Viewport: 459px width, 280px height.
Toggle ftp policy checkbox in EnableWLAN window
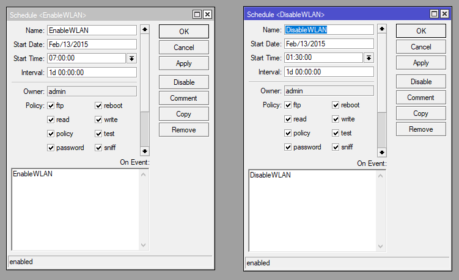click(51, 106)
